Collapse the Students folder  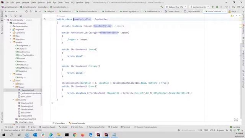point(13,100)
